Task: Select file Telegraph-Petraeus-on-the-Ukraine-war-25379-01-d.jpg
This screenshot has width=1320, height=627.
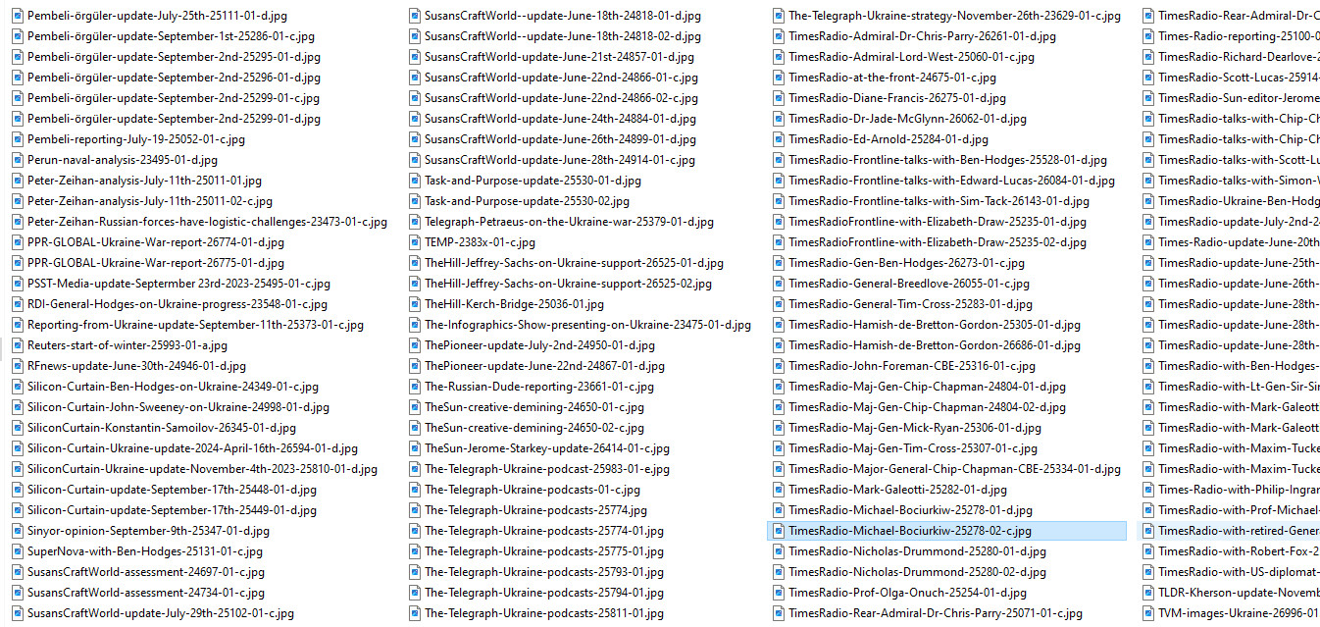Action: pyautogui.click(x=570, y=222)
